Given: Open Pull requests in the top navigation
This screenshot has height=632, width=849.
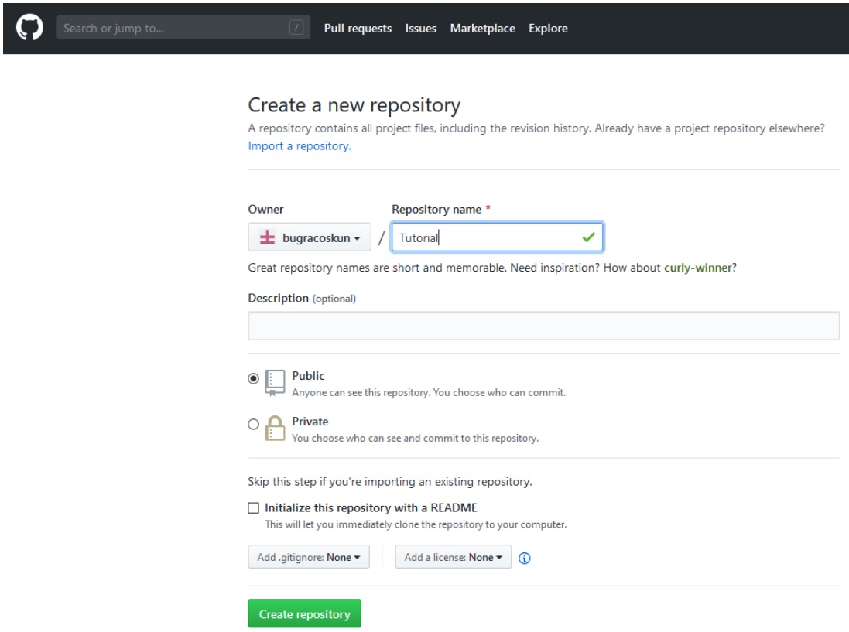Looking at the screenshot, I should (358, 29).
